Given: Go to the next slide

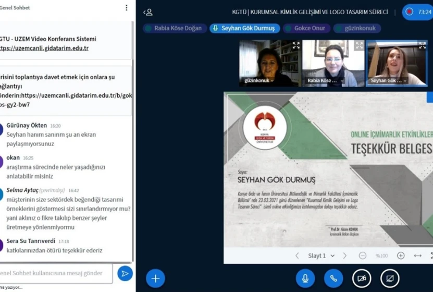Looking at the screenshot, I should tap(345, 256).
